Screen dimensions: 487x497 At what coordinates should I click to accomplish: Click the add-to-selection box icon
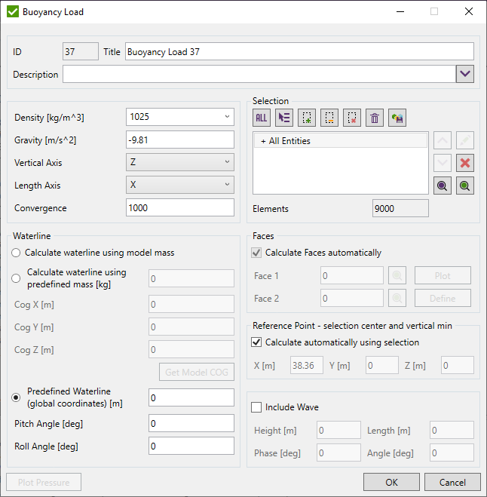click(307, 118)
